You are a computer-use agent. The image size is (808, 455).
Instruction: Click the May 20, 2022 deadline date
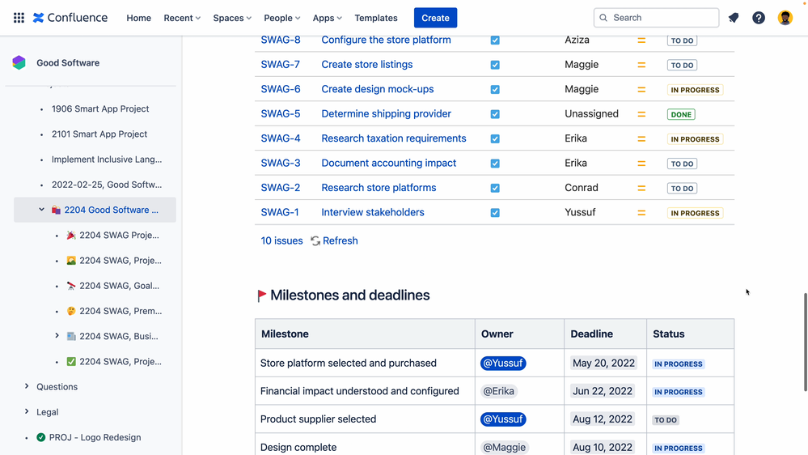603,364
